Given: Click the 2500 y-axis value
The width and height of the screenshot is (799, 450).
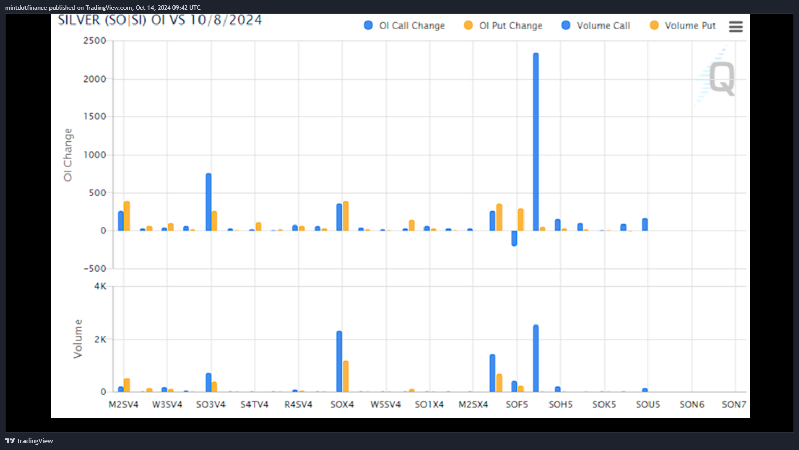Looking at the screenshot, I should [95, 40].
